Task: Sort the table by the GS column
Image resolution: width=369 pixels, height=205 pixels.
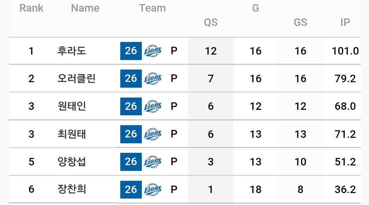Action: point(300,22)
